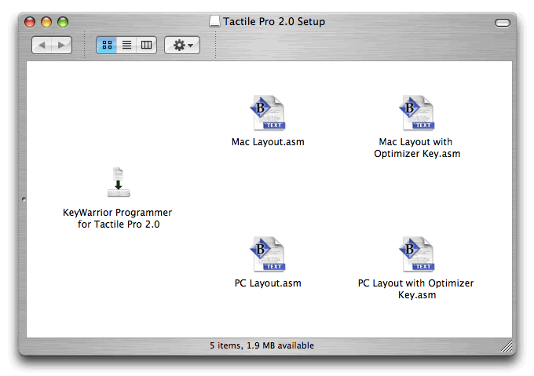Click the 'PC Layout with Optimizer Key.asm' label
The height and width of the screenshot is (376, 534).
click(x=416, y=289)
